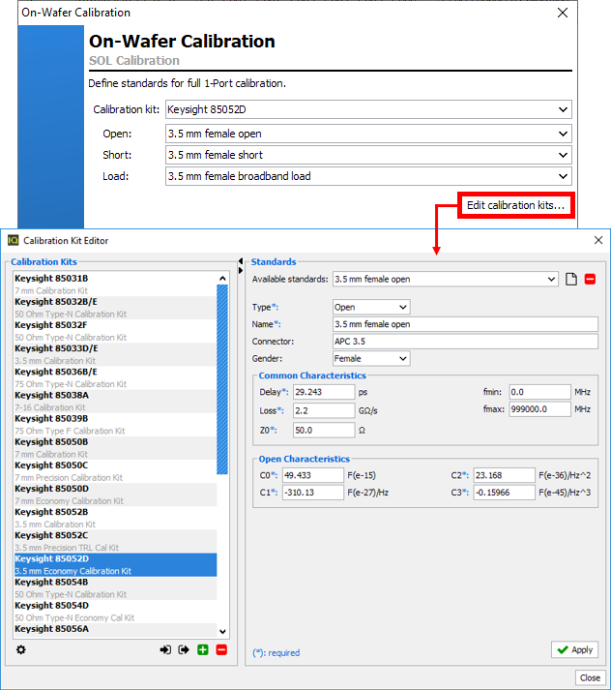
Task: Open settings gear in Calibration Kits panel
Action: pos(20,649)
